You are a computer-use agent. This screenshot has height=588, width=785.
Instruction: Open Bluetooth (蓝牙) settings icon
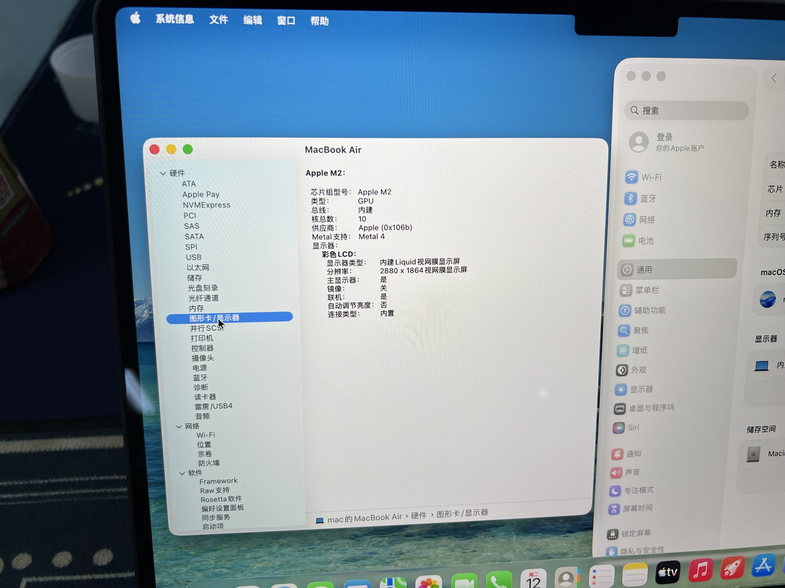(x=630, y=198)
